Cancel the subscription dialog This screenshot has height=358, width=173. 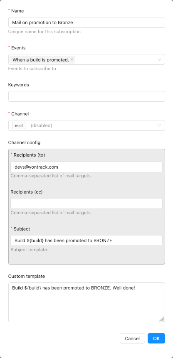(x=132, y=338)
